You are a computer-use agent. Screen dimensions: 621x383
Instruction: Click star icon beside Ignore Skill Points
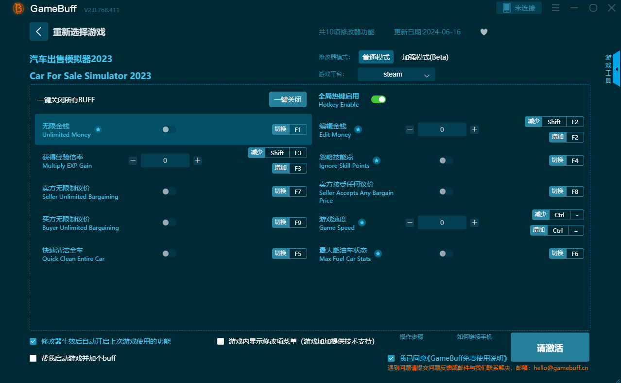point(377,160)
